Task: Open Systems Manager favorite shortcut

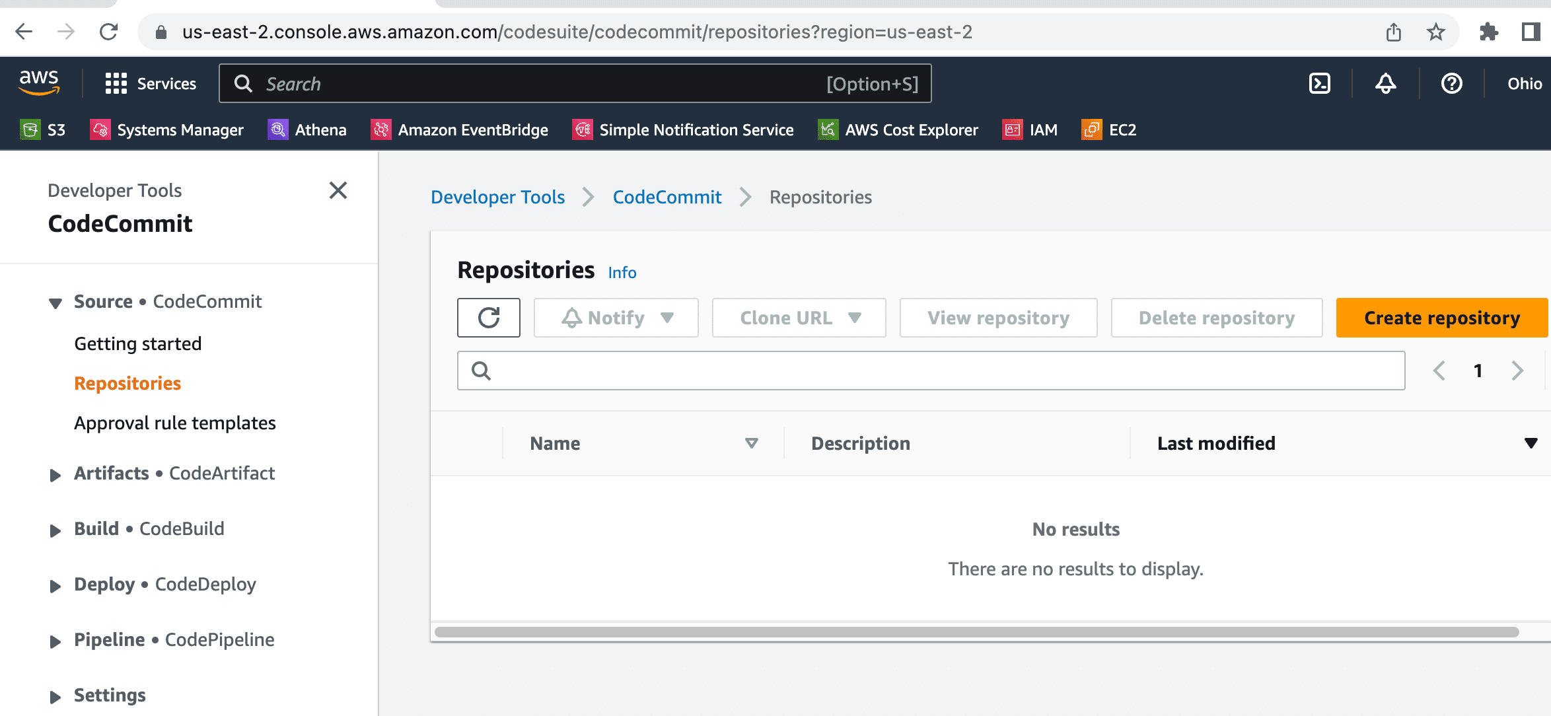Action: [x=166, y=130]
